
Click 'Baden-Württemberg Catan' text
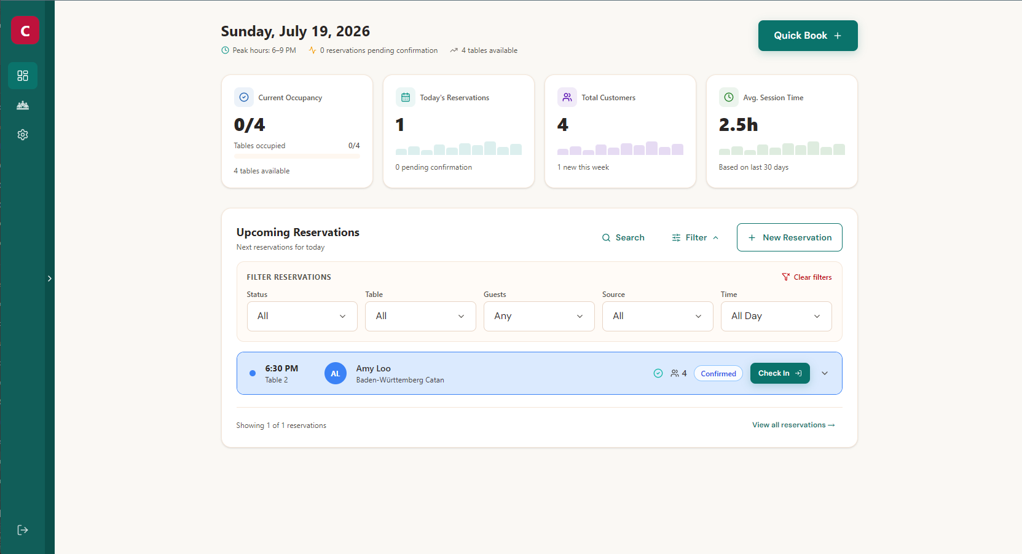400,380
